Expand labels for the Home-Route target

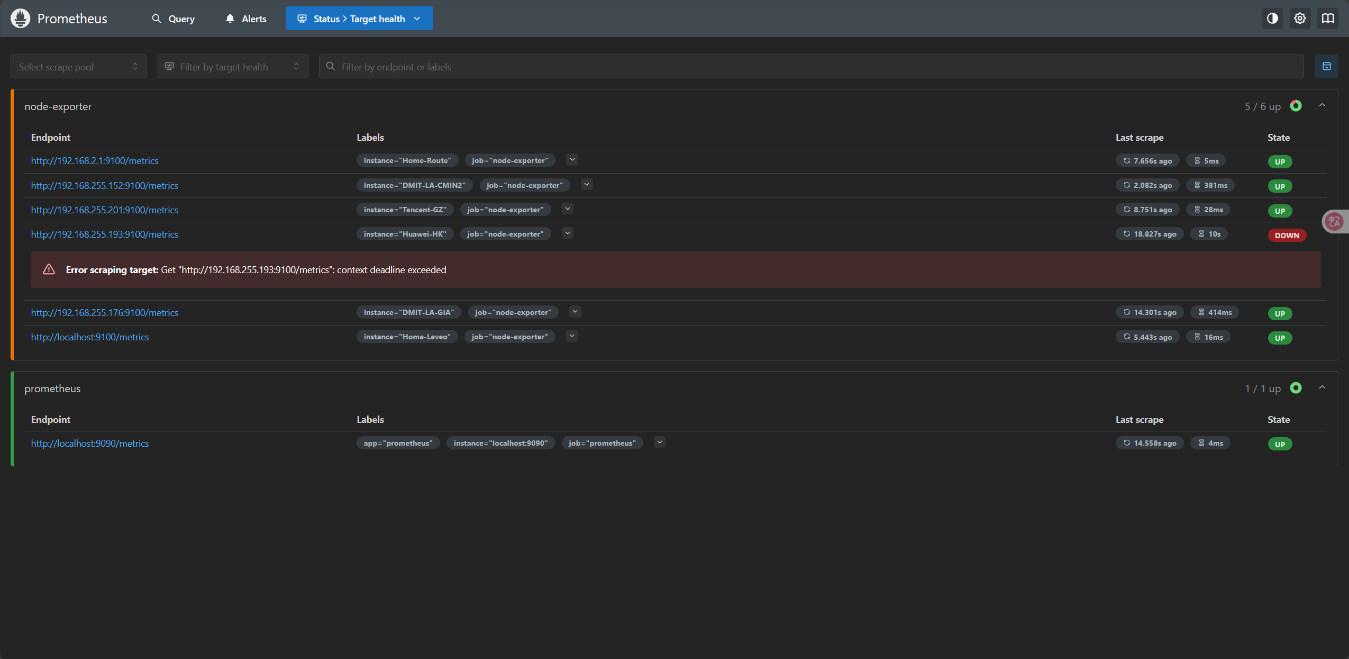(x=572, y=159)
